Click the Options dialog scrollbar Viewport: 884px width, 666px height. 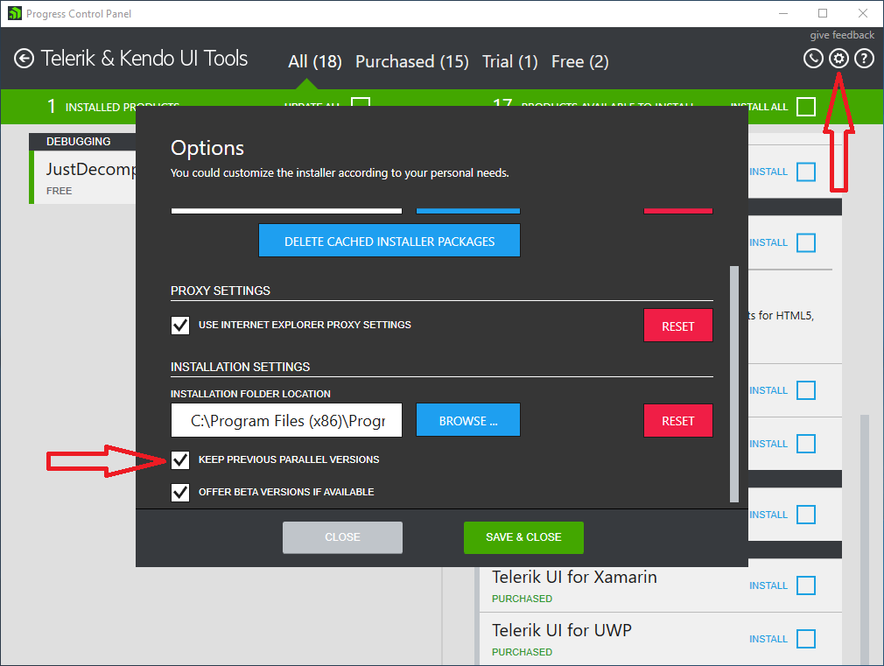(x=734, y=383)
